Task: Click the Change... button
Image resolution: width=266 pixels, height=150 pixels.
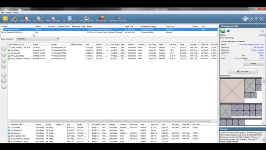Action: click(254, 63)
